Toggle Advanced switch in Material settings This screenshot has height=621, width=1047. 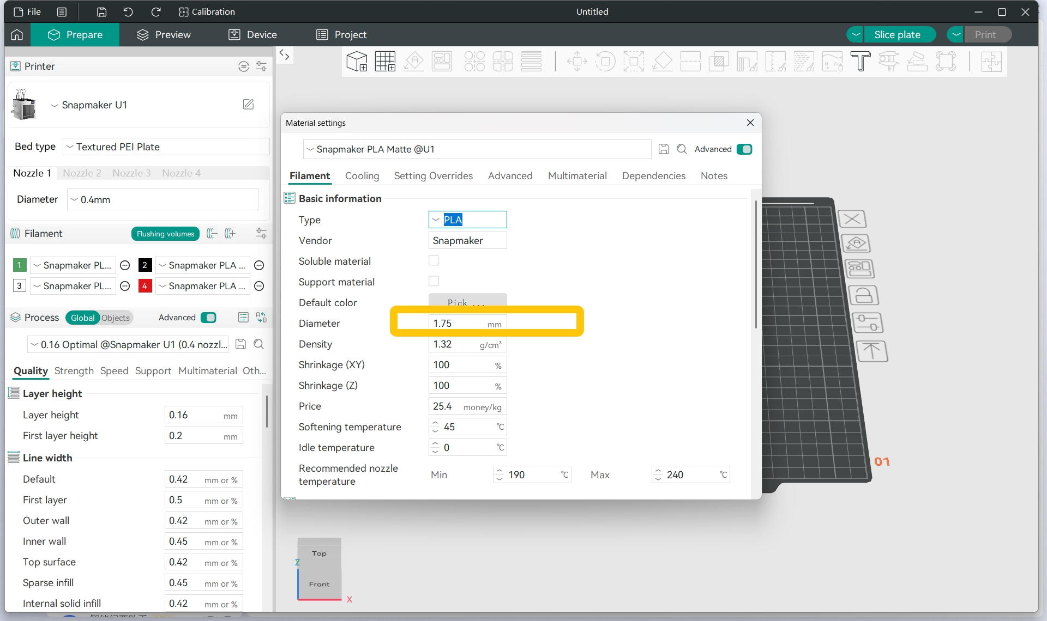(x=744, y=149)
